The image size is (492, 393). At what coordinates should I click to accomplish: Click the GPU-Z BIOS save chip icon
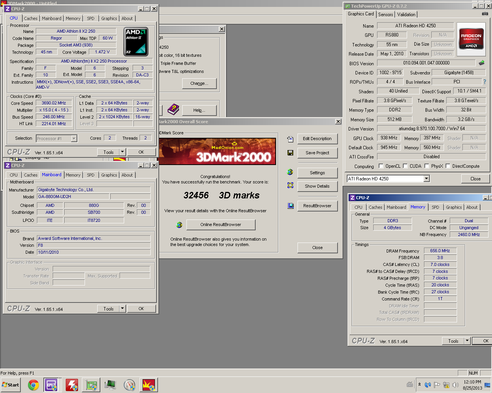point(482,63)
